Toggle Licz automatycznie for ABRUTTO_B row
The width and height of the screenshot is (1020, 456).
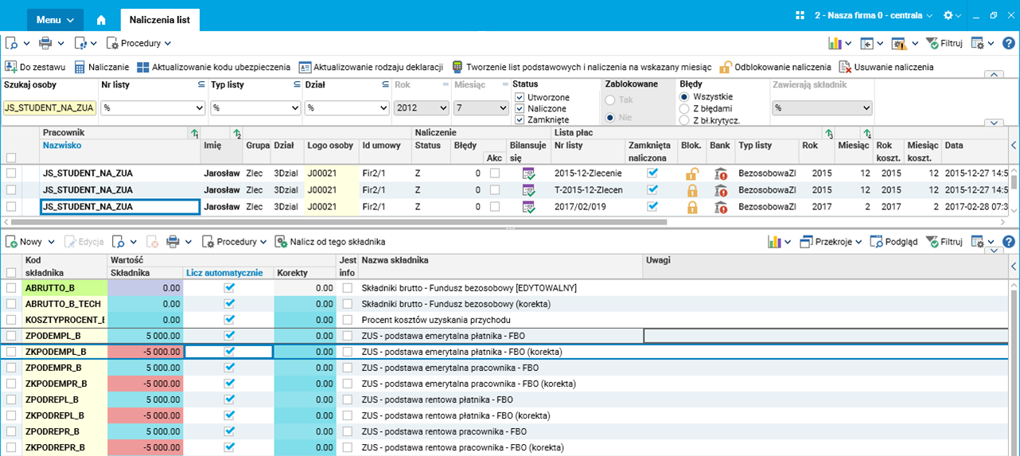(229, 288)
